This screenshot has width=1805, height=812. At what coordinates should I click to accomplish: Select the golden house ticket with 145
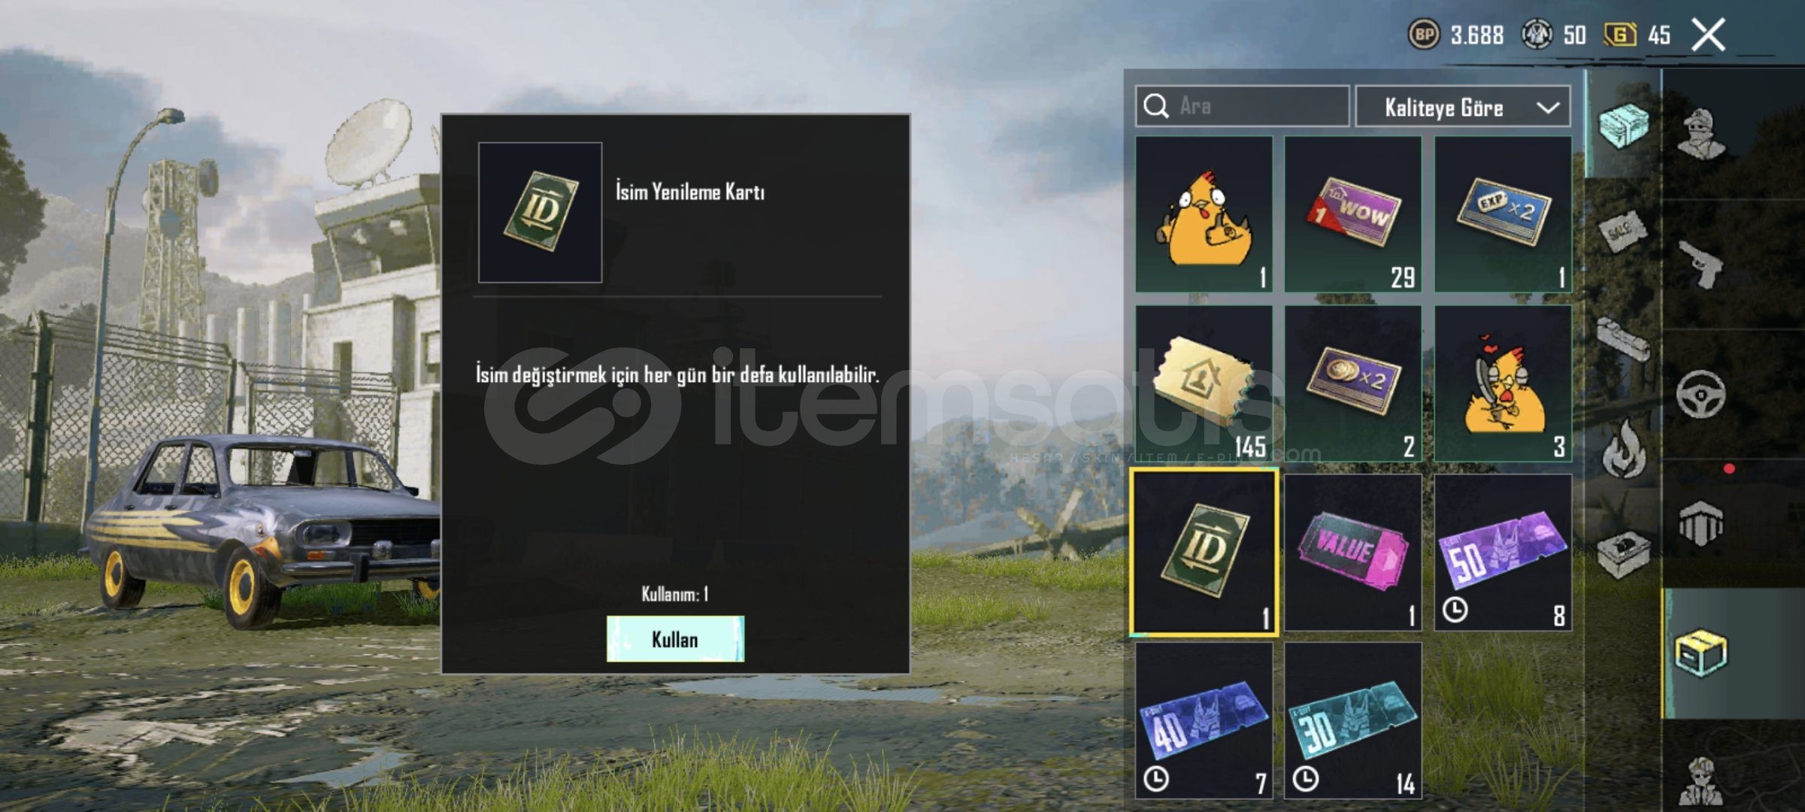[x=1204, y=383]
